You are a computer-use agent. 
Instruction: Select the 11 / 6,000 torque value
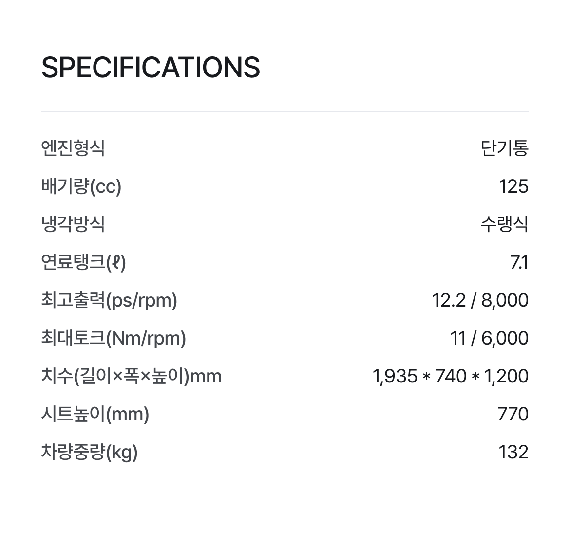(x=489, y=338)
